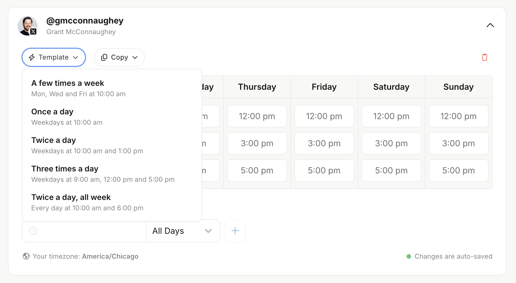Click the profile avatar of Grant McConnaughey
Screen dimensions: 516x283
tap(27, 26)
